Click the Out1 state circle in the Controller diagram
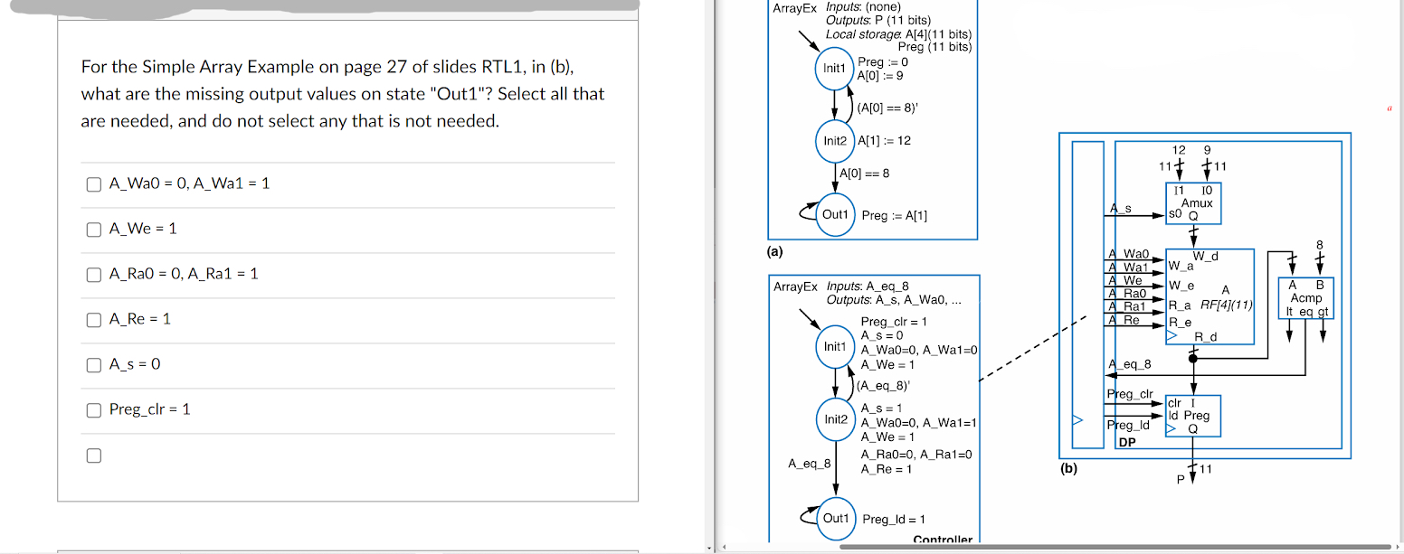The width and height of the screenshot is (1404, 554). (835, 519)
